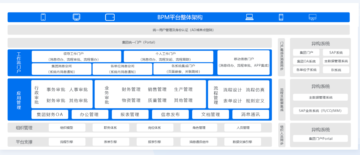Select the 集团财务OA box
The width and height of the screenshot is (360, 155).
50,114
